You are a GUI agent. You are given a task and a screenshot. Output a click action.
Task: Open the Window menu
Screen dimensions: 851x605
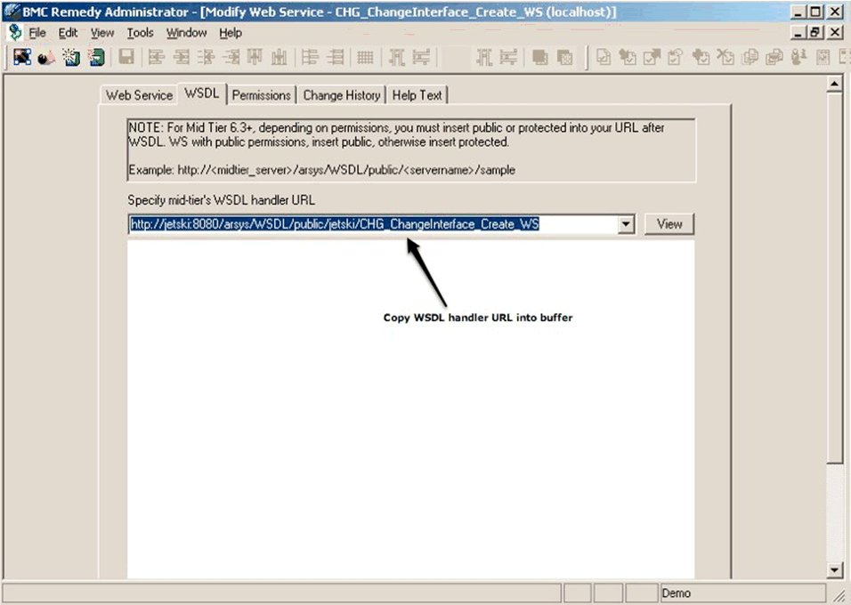pos(186,33)
